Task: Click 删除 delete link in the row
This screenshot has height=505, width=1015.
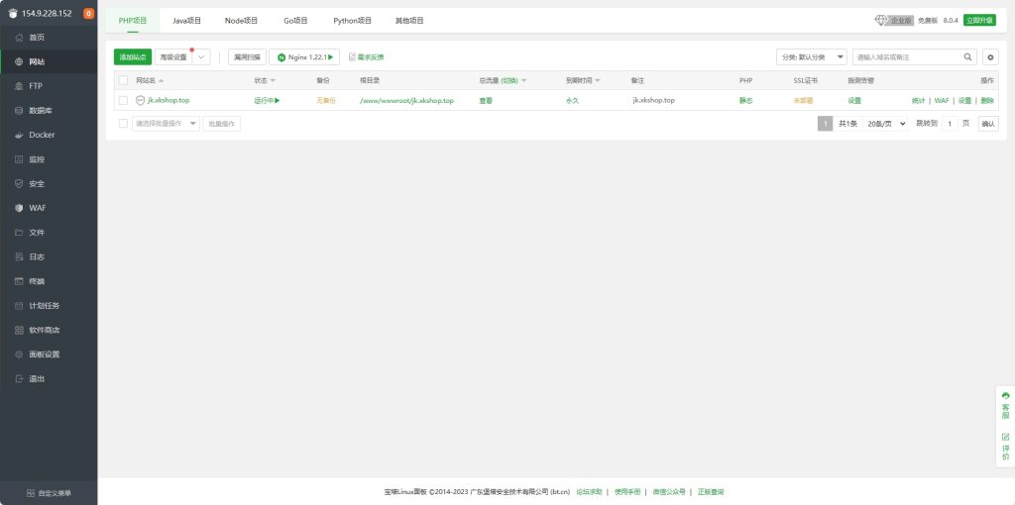Action: (x=987, y=100)
